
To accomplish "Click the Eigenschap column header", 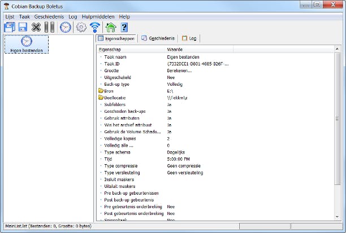I will pos(131,50).
